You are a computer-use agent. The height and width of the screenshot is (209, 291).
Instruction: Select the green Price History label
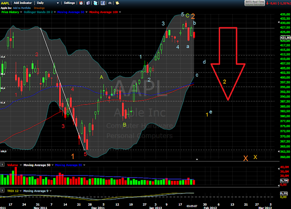(x=10, y=12)
